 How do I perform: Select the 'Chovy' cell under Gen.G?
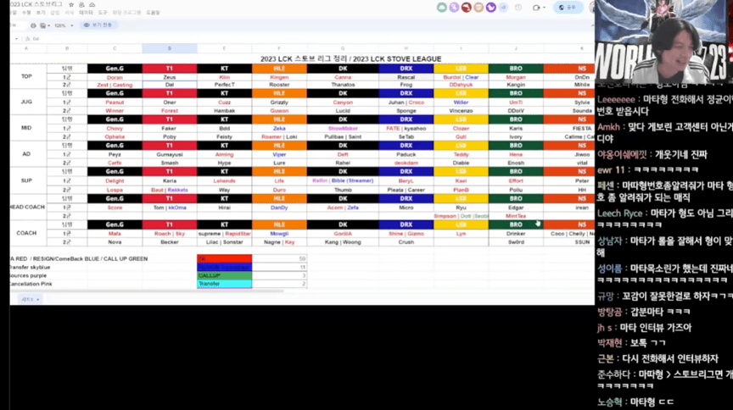pyautogui.click(x=115, y=128)
